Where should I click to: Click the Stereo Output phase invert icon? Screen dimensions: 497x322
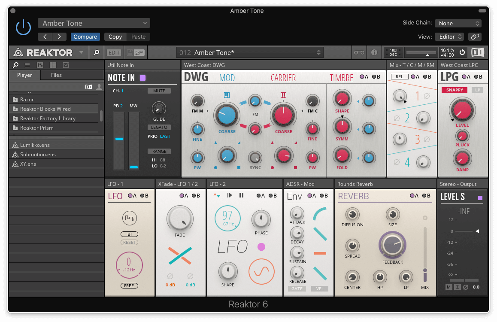(x=465, y=287)
